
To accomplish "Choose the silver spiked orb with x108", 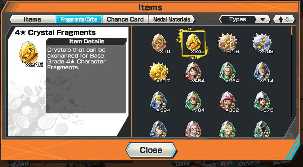I will coord(262,43).
